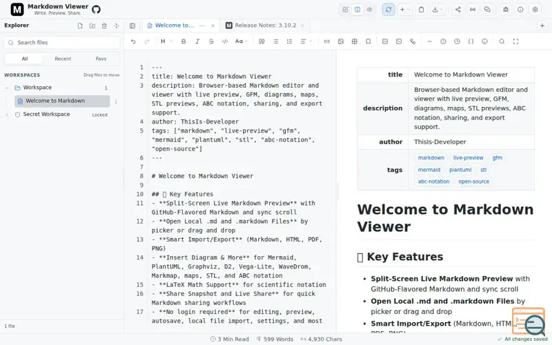Open settings gear in top bar
The height and width of the screenshot is (345, 552).
pos(535,10)
